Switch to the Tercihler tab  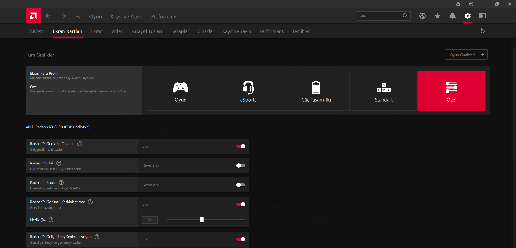(301, 31)
